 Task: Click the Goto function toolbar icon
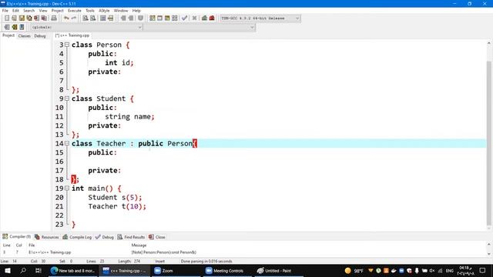[x=102, y=18]
